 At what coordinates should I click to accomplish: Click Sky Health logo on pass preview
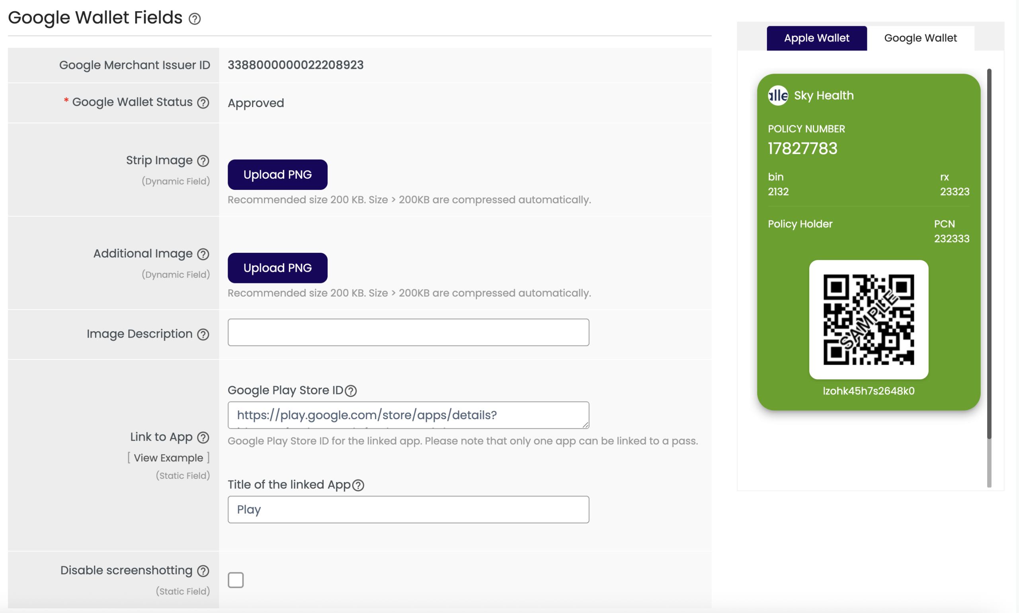tap(778, 96)
